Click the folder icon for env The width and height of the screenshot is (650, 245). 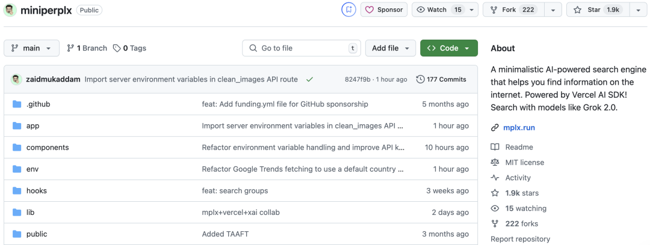tap(17, 169)
